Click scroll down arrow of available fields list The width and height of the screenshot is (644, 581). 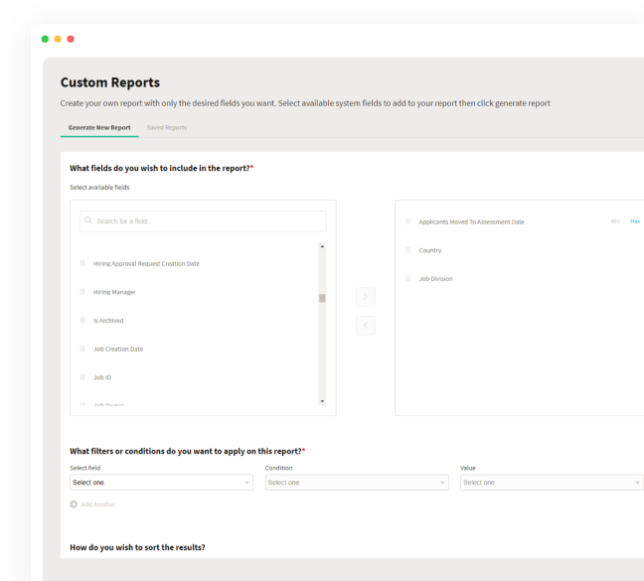tap(322, 401)
